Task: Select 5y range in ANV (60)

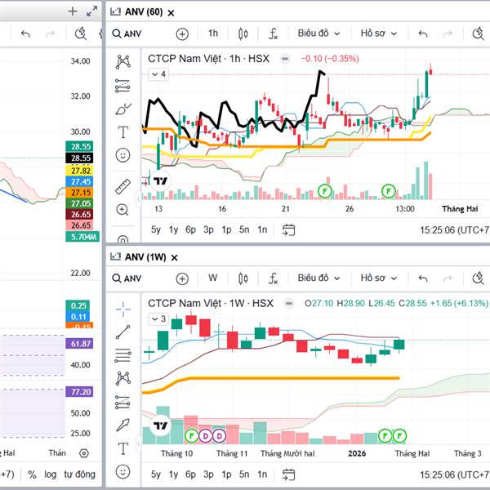Action: pos(156,229)
